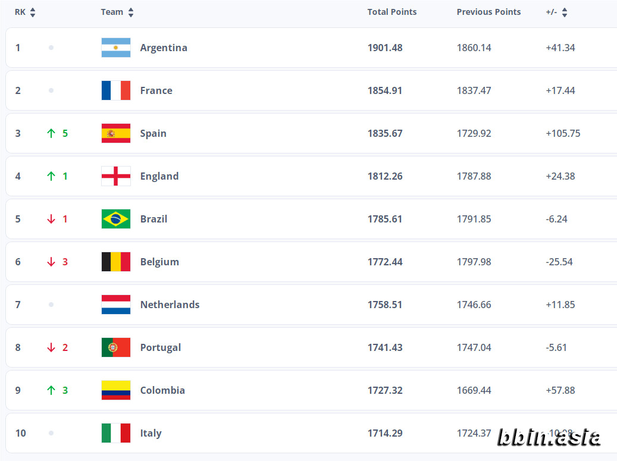Sort table by +/- column arrows

pos(564,12)
